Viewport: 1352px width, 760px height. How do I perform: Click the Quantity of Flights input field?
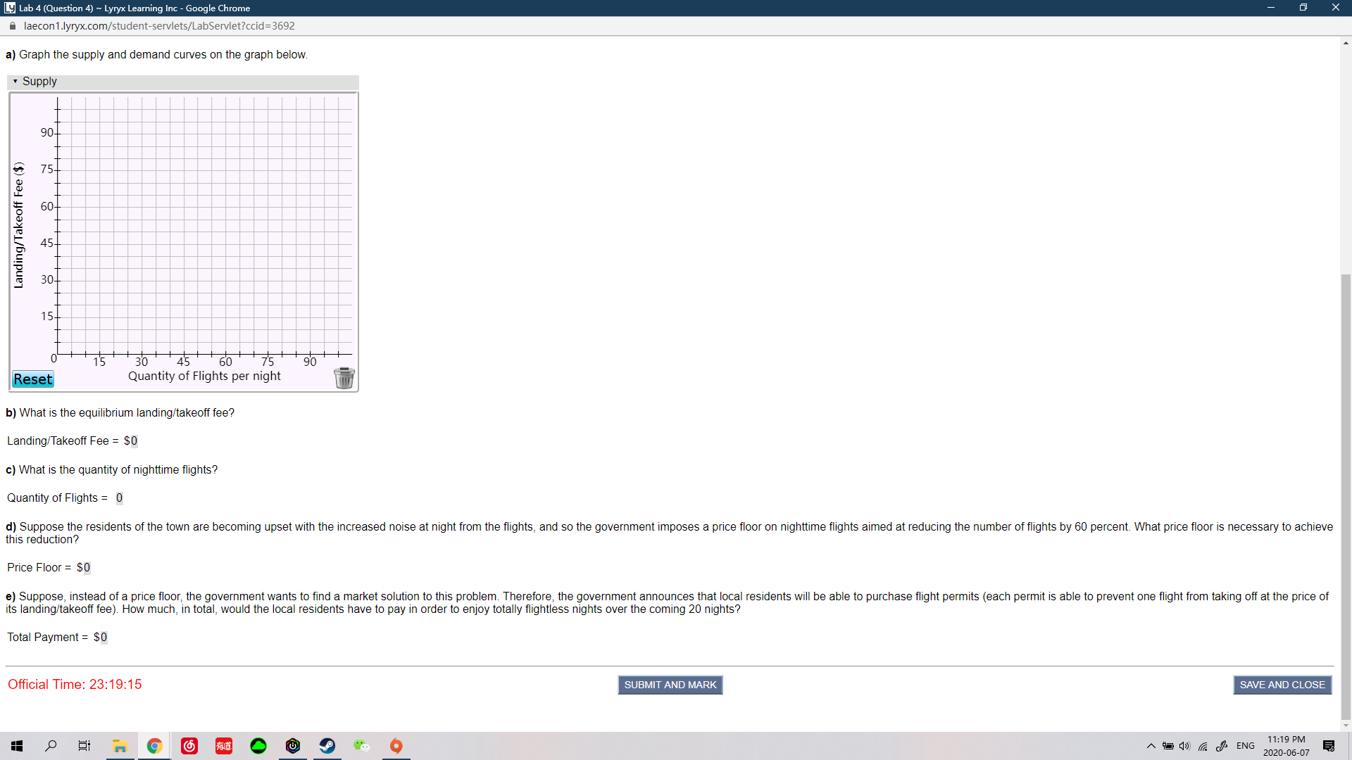point(119,498)
